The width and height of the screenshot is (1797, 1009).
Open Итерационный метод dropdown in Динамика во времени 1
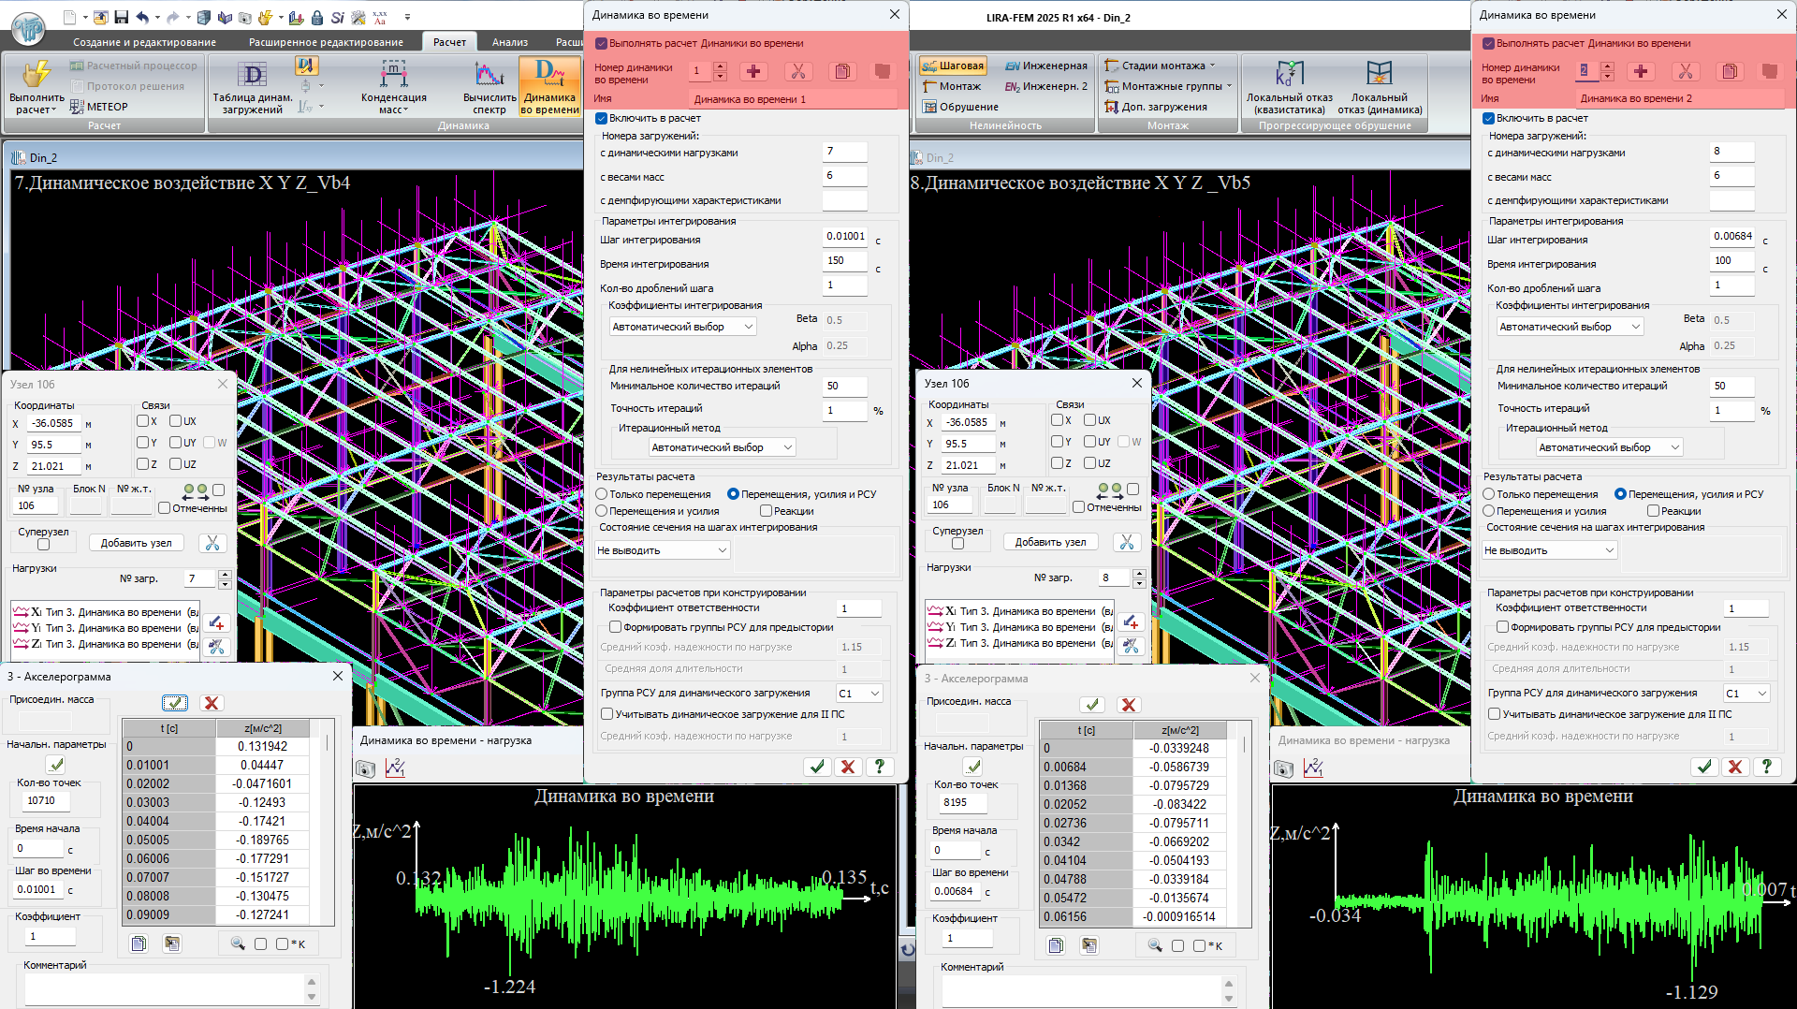(722, 447)
